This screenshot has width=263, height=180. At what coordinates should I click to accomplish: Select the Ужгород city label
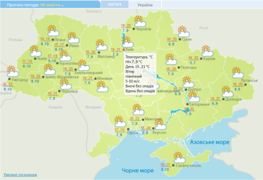pos(20,80)
